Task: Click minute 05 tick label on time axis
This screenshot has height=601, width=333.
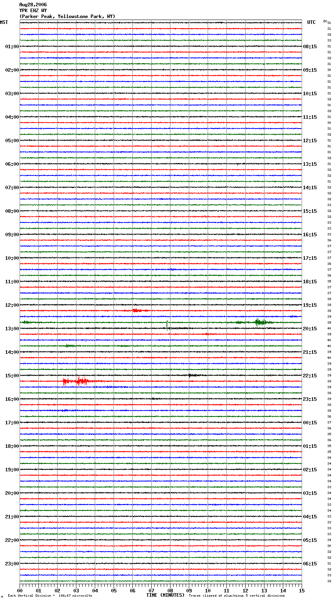Action: [114, 590]
